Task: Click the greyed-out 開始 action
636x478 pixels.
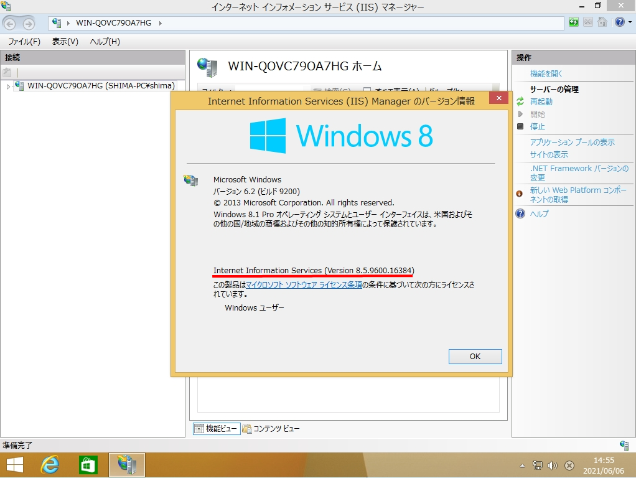Action: [x=538, y=114]
